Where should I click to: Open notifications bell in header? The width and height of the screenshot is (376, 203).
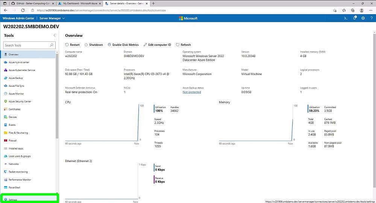tap(355, 18)
